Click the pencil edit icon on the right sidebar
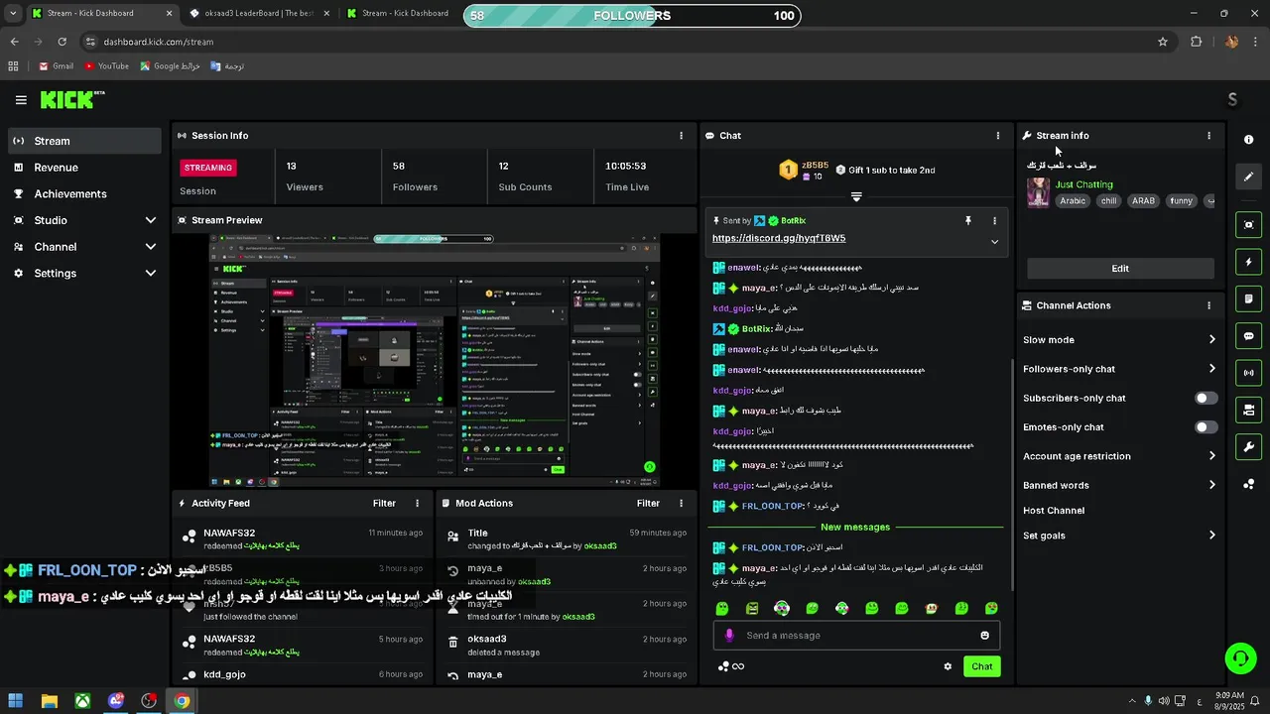The height and width of the screenshot is (714, 1270). point(1249,177)
